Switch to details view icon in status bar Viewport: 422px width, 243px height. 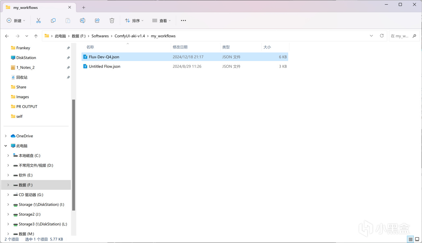410,239
